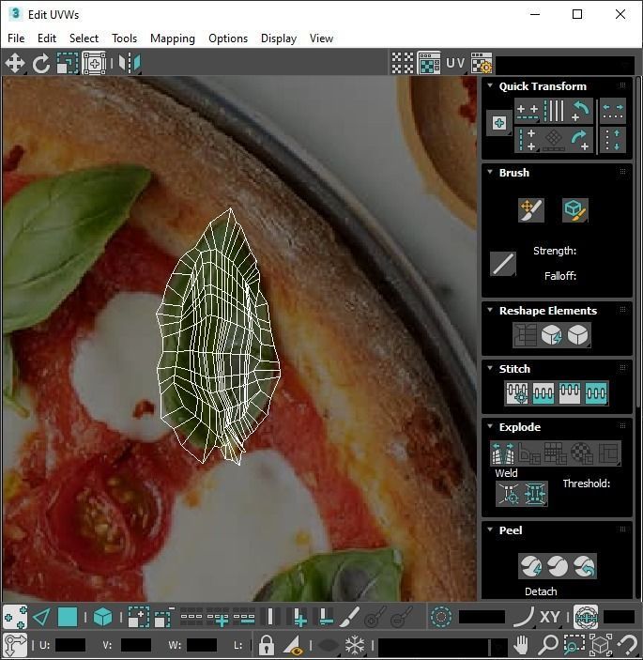Click Target Weld icon

click(x=509, y=494)
